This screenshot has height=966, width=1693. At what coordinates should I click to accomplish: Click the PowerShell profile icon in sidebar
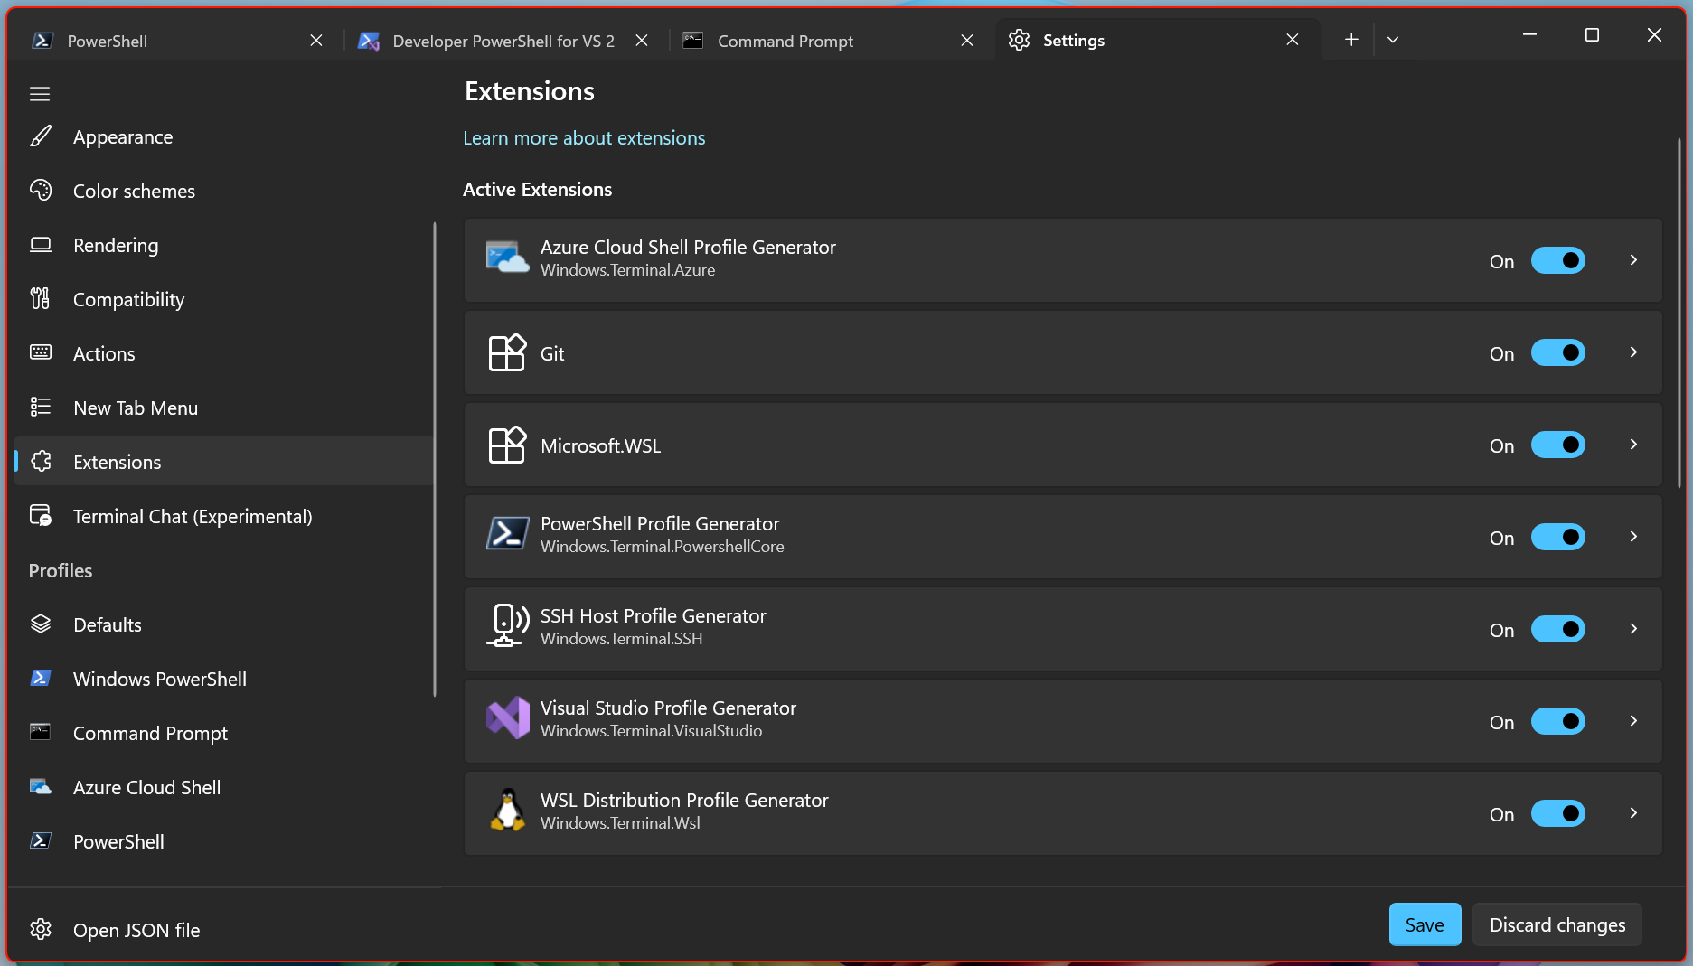pyautogui.click(x=41, y=841)
